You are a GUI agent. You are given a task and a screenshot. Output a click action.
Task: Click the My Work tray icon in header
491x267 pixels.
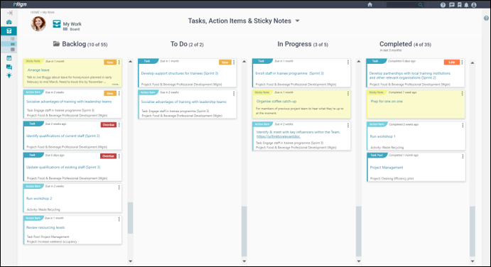(57, 24)
